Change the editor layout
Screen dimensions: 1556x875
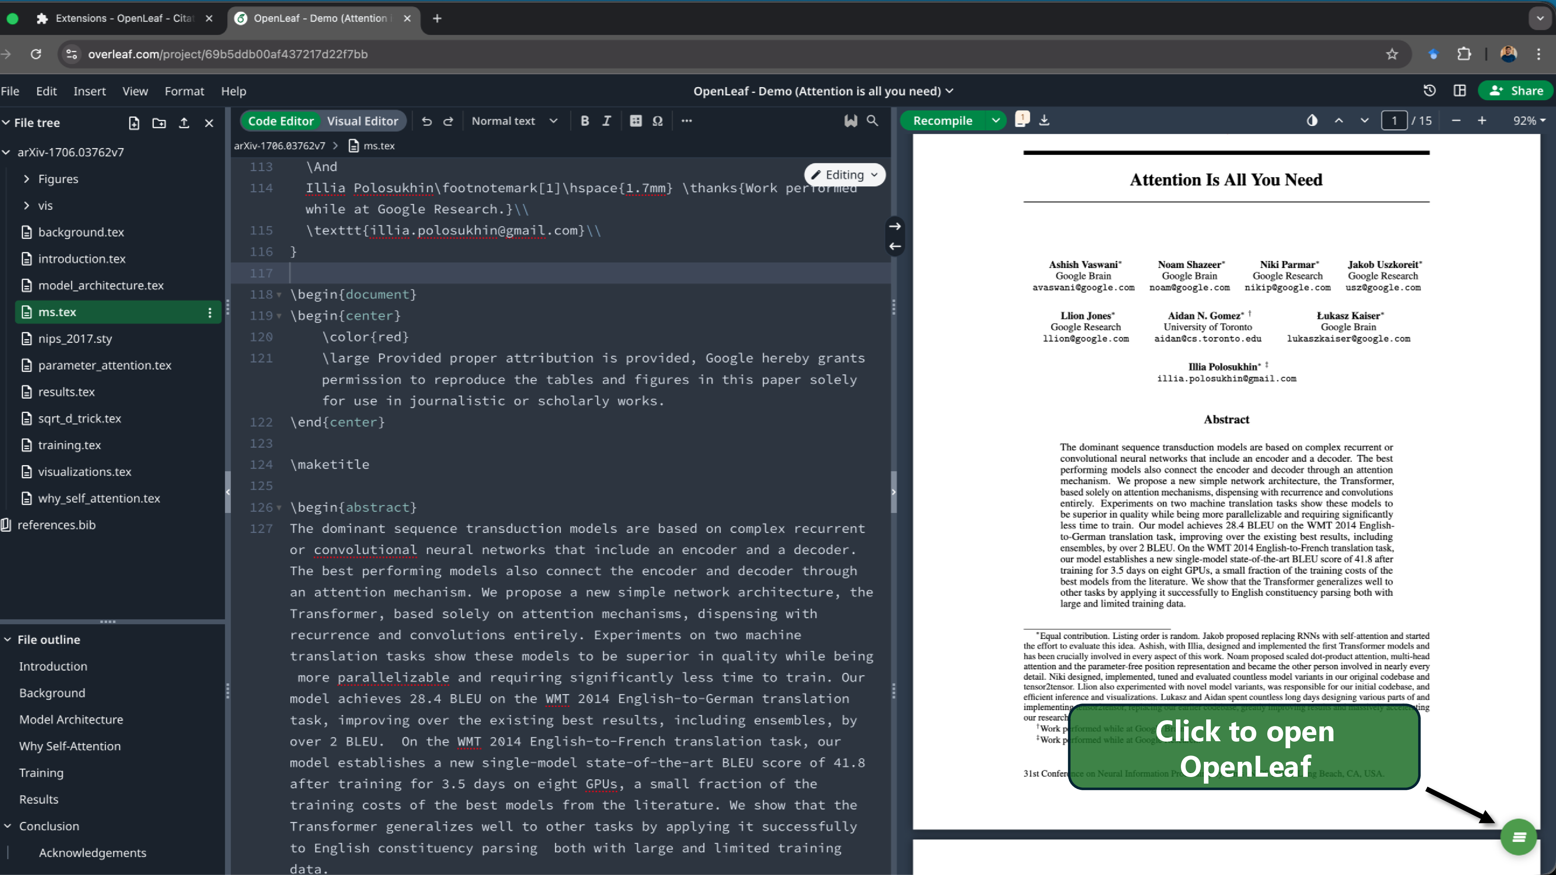[1460, 91]
